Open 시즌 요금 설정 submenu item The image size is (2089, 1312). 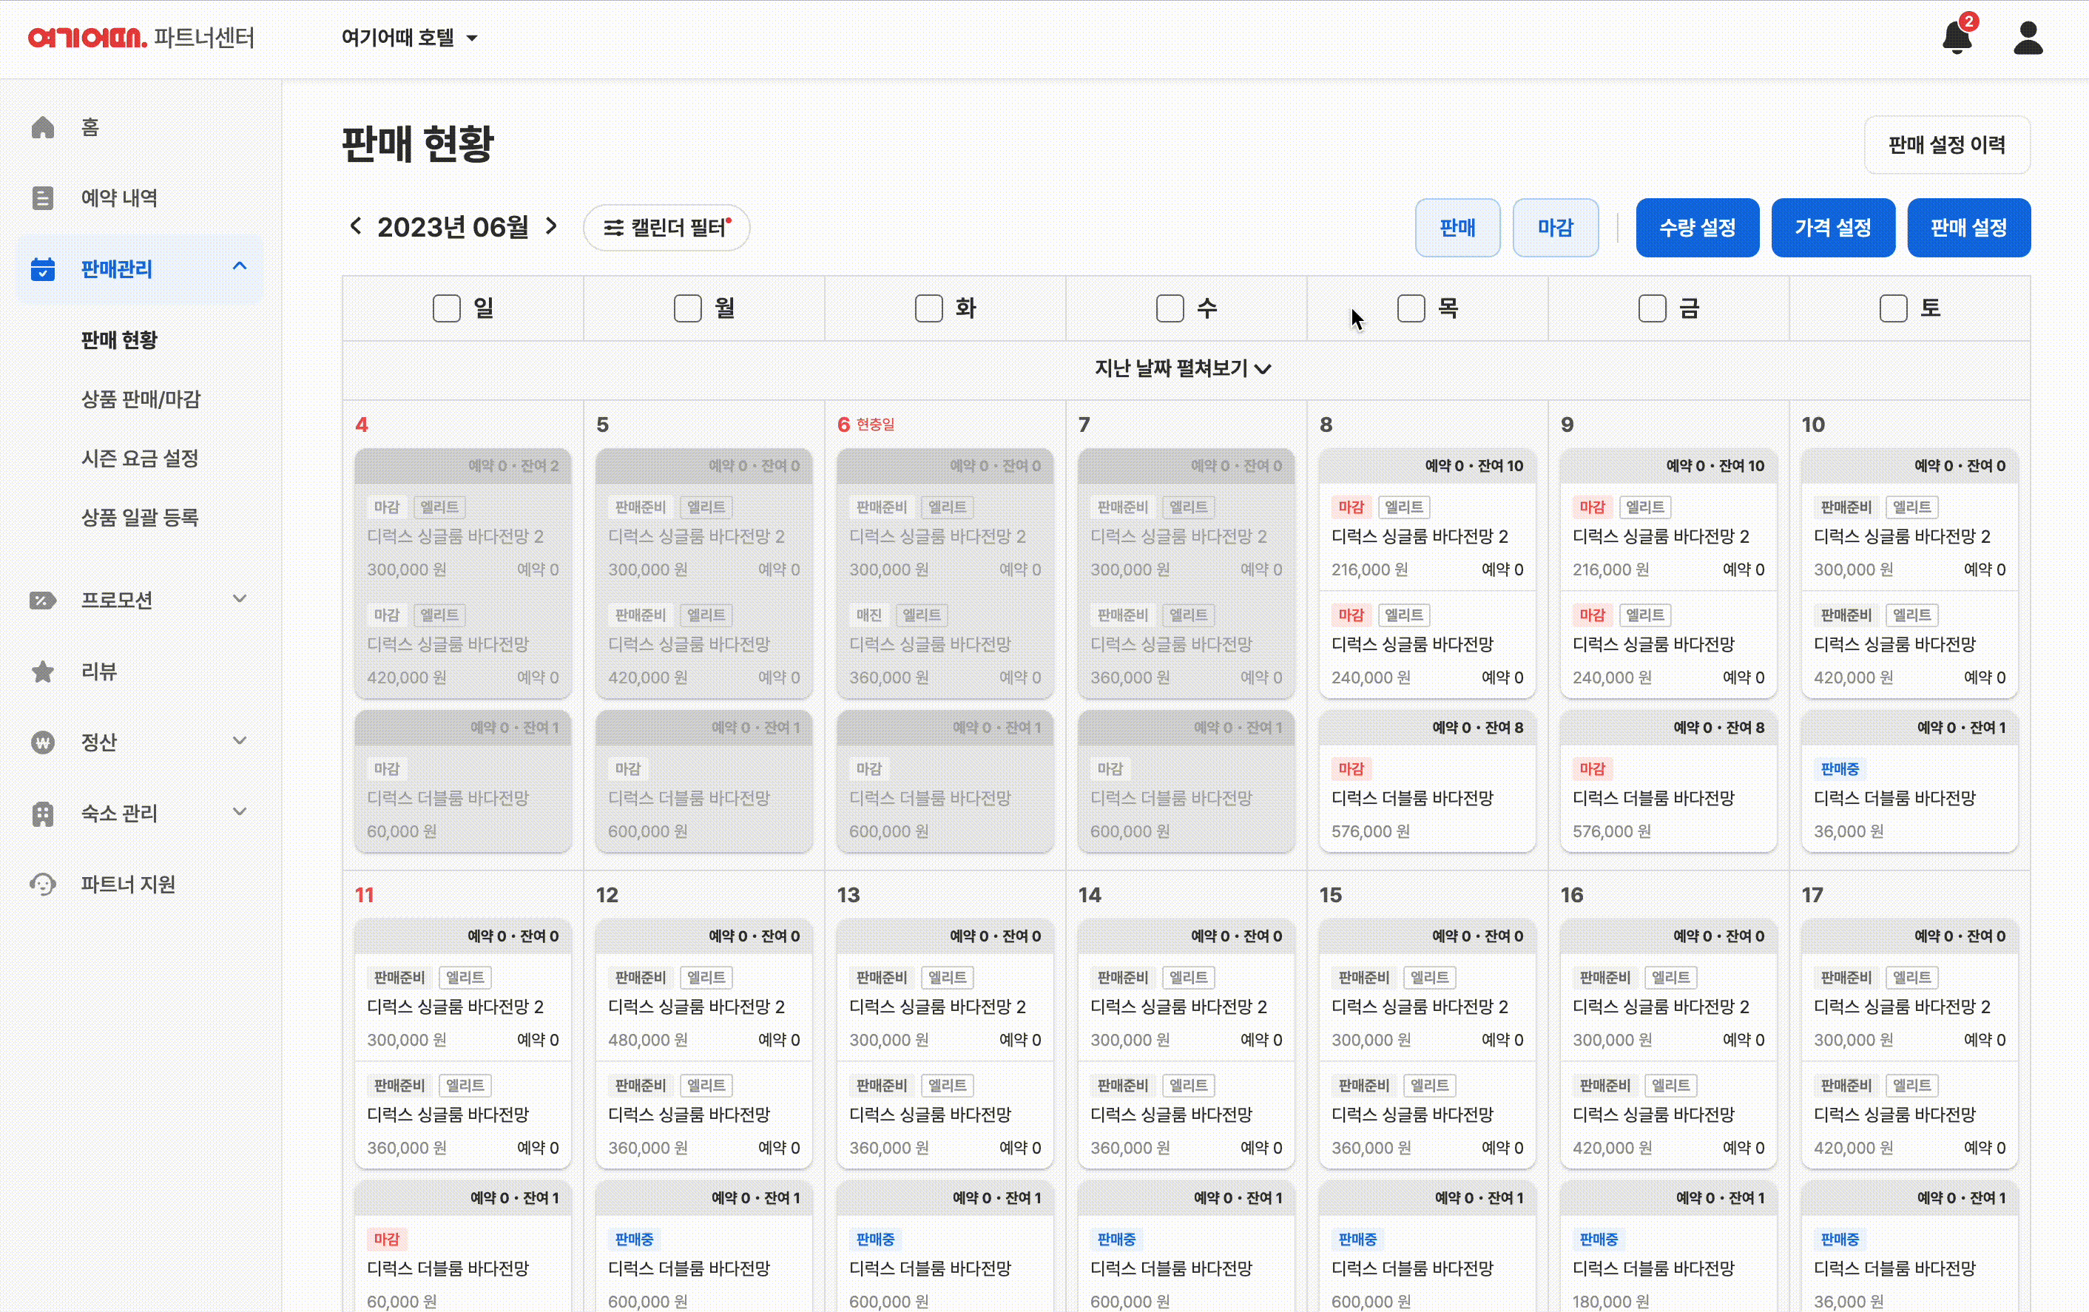(x=140, y=458)
